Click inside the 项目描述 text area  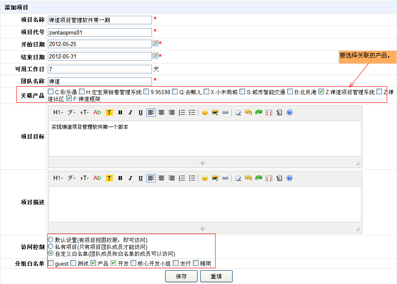205,204
